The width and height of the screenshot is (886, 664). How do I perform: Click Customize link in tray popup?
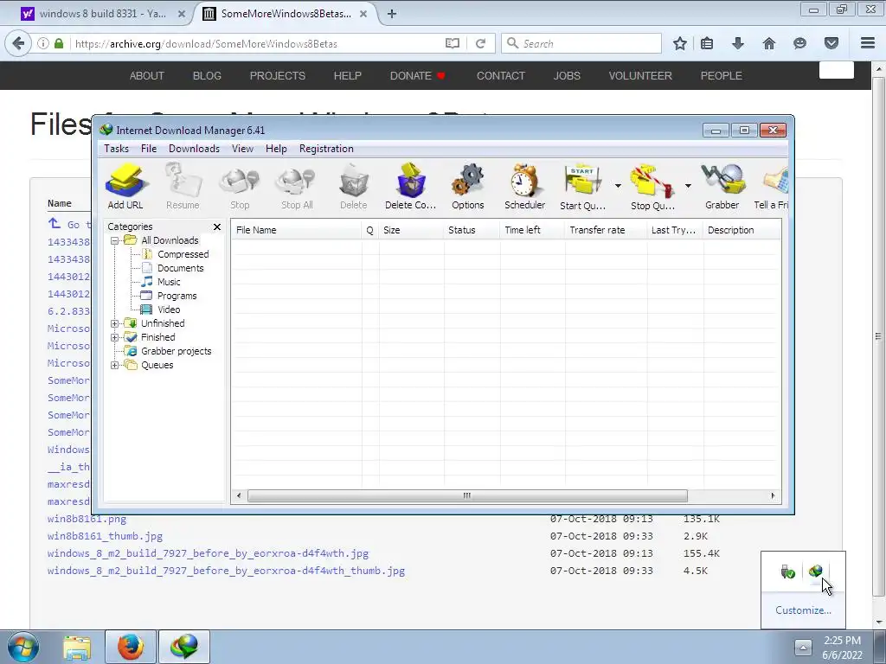pyautogui.click(x=803, y=610)
